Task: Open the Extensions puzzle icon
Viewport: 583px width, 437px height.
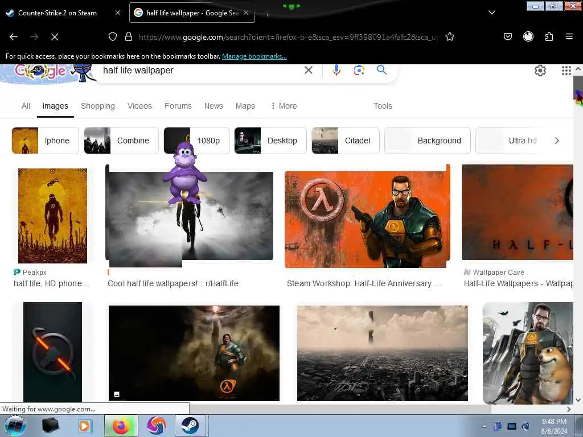Action: click(549, 36)
